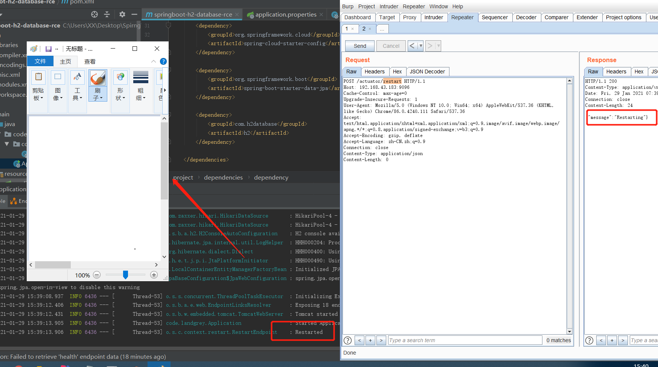Collapse the Paint ribbon with chevron
The image size is (658, 367).
153,61
